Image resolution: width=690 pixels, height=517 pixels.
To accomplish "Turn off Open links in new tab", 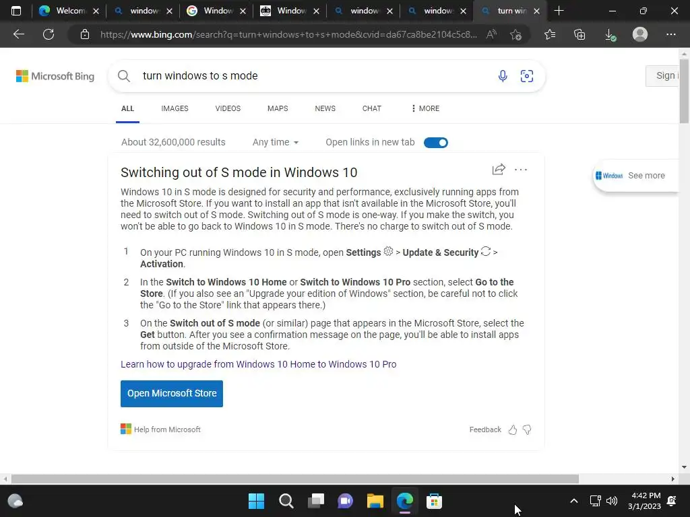I will (x=436, y=143).
